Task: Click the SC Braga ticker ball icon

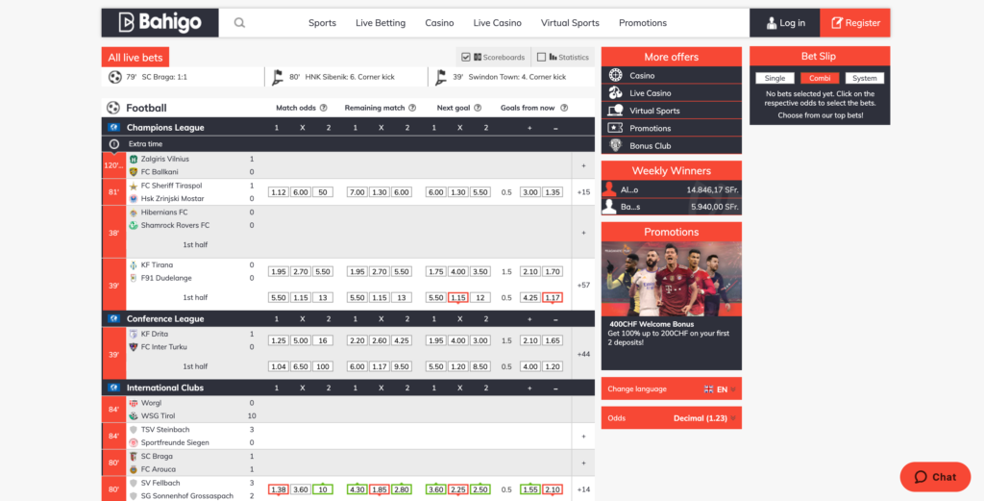Action: click(115, 77)
